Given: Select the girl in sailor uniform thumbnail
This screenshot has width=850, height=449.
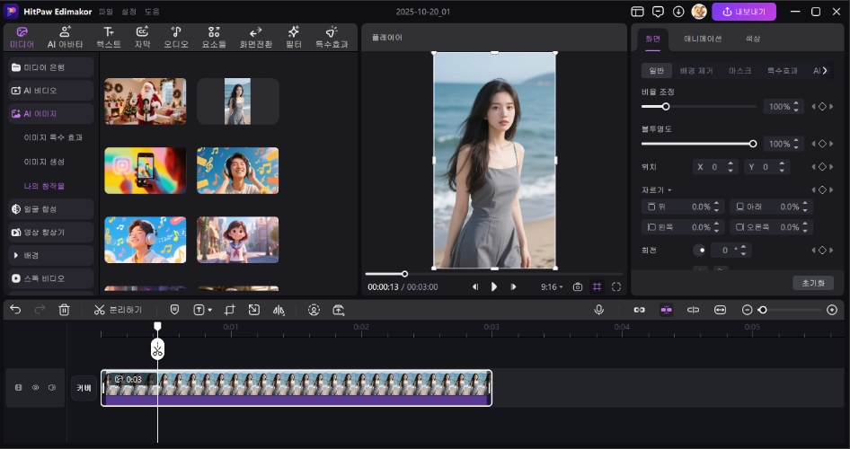Looking at the screenshot, I should (x=238, y=240).
